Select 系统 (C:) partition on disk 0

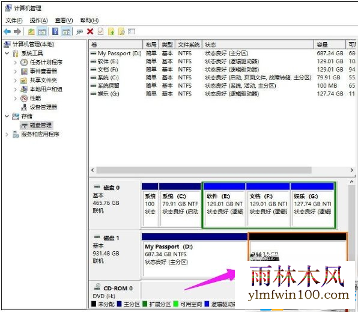click(x=180, y=204)
